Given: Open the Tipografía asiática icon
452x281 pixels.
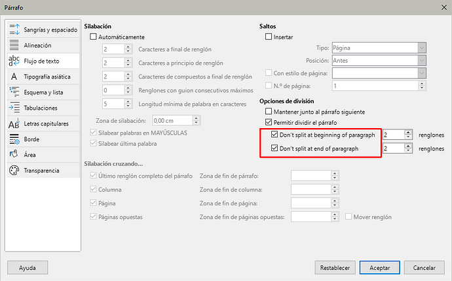Looking at the screenshot, I should coord(14,76).
